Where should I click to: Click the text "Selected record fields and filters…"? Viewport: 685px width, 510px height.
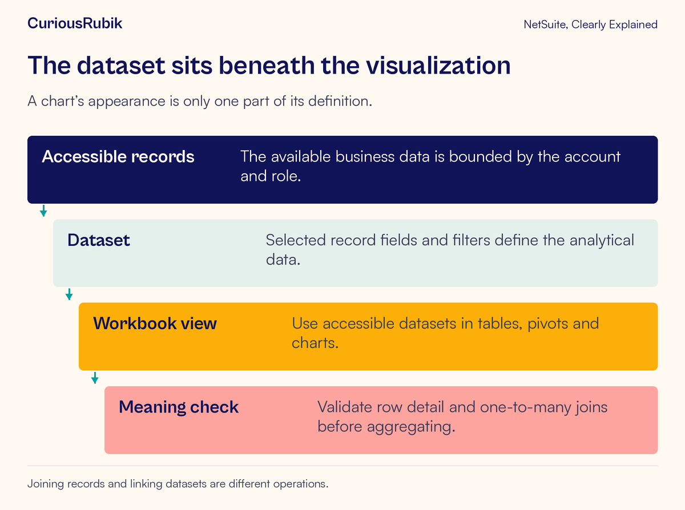click(450, 249)
